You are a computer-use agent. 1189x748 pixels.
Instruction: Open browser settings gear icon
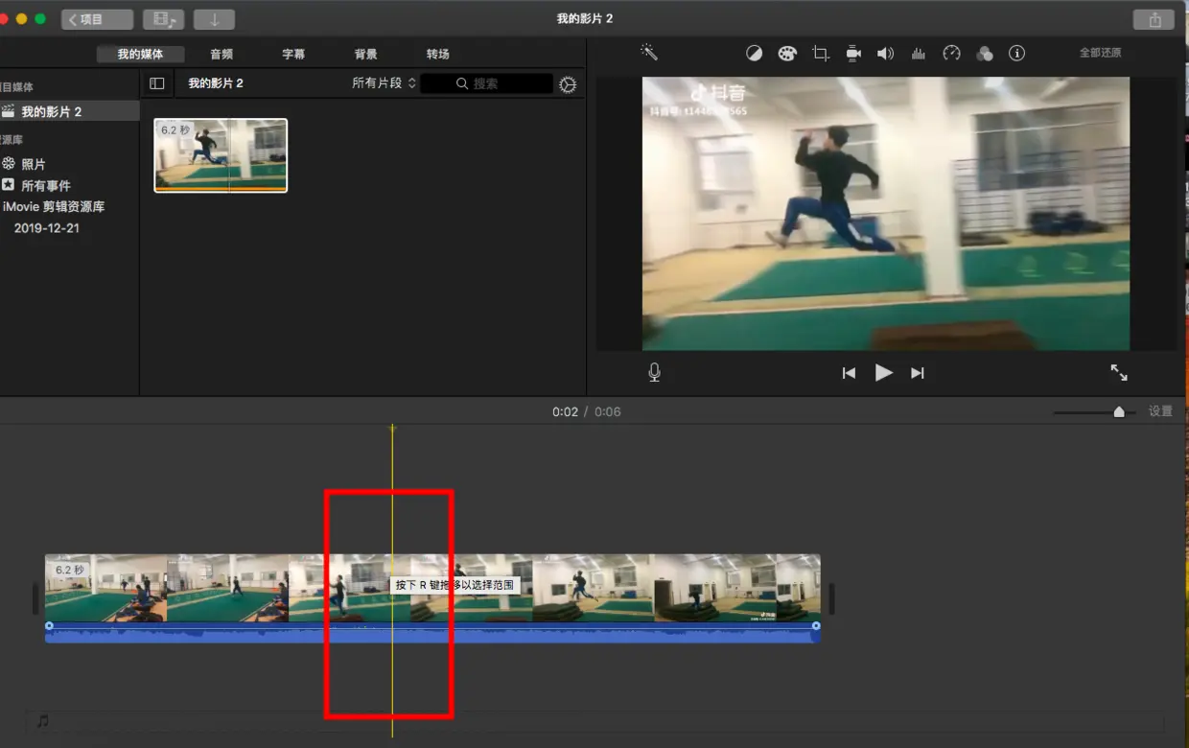(568, 84)
